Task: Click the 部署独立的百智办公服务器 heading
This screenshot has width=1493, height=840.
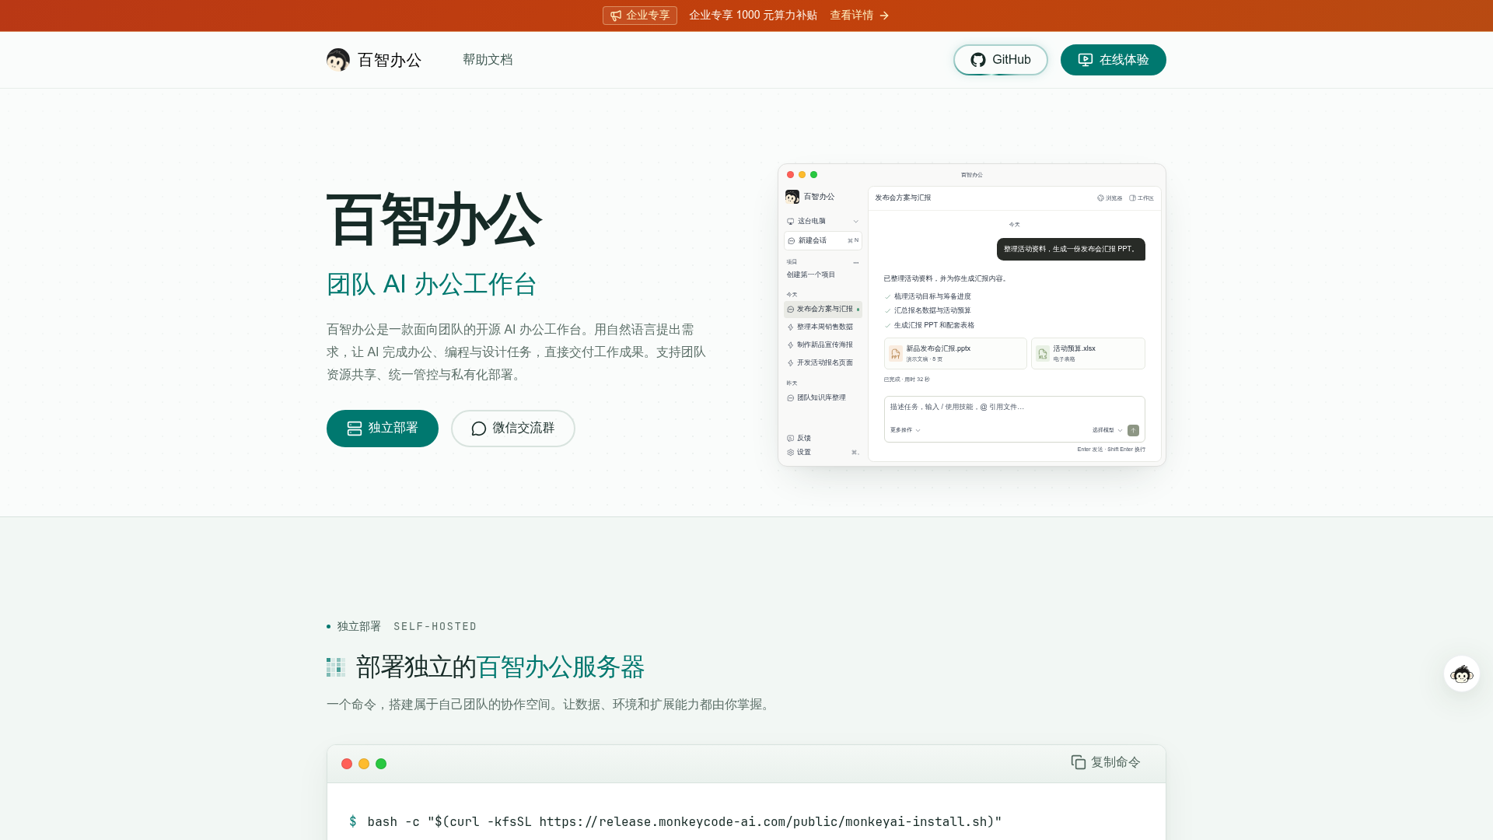Action: (x=500, y=667)
